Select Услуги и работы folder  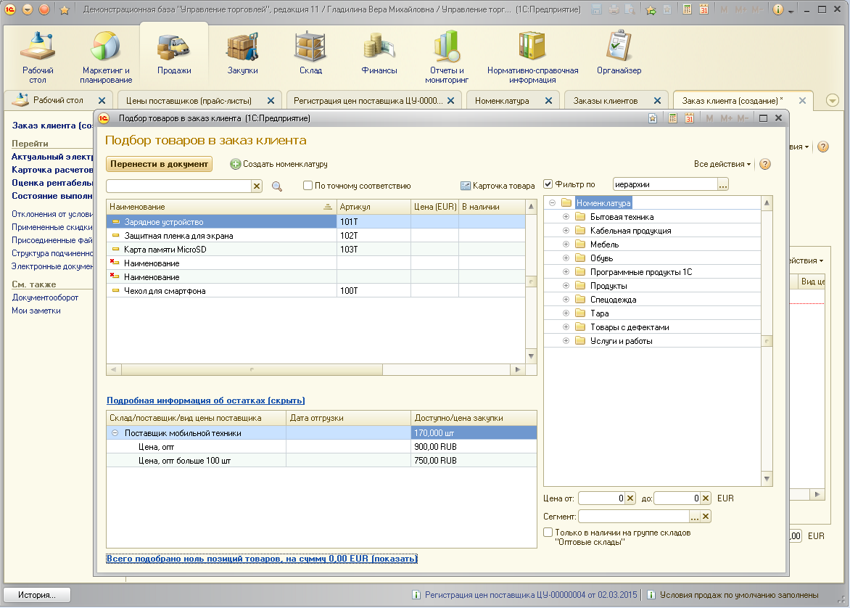[622, 340]
